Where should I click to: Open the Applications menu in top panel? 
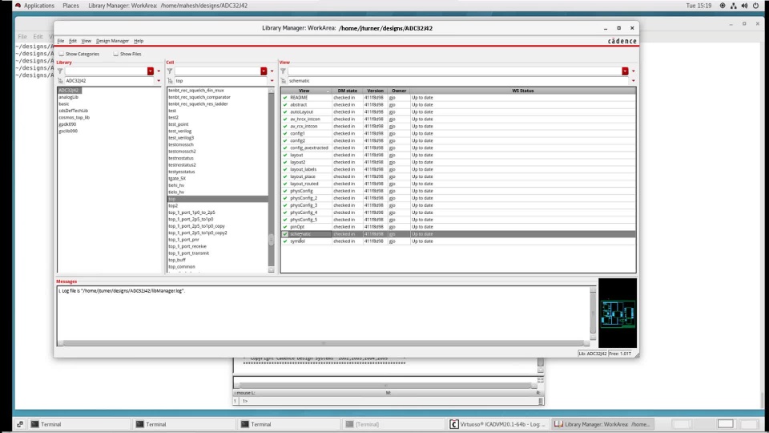[x=39, y=6]
